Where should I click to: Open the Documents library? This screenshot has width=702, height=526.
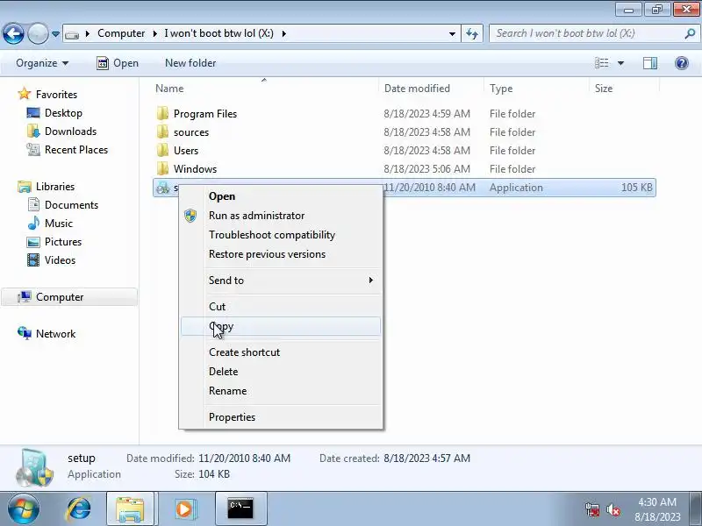(x=71, y=205)
